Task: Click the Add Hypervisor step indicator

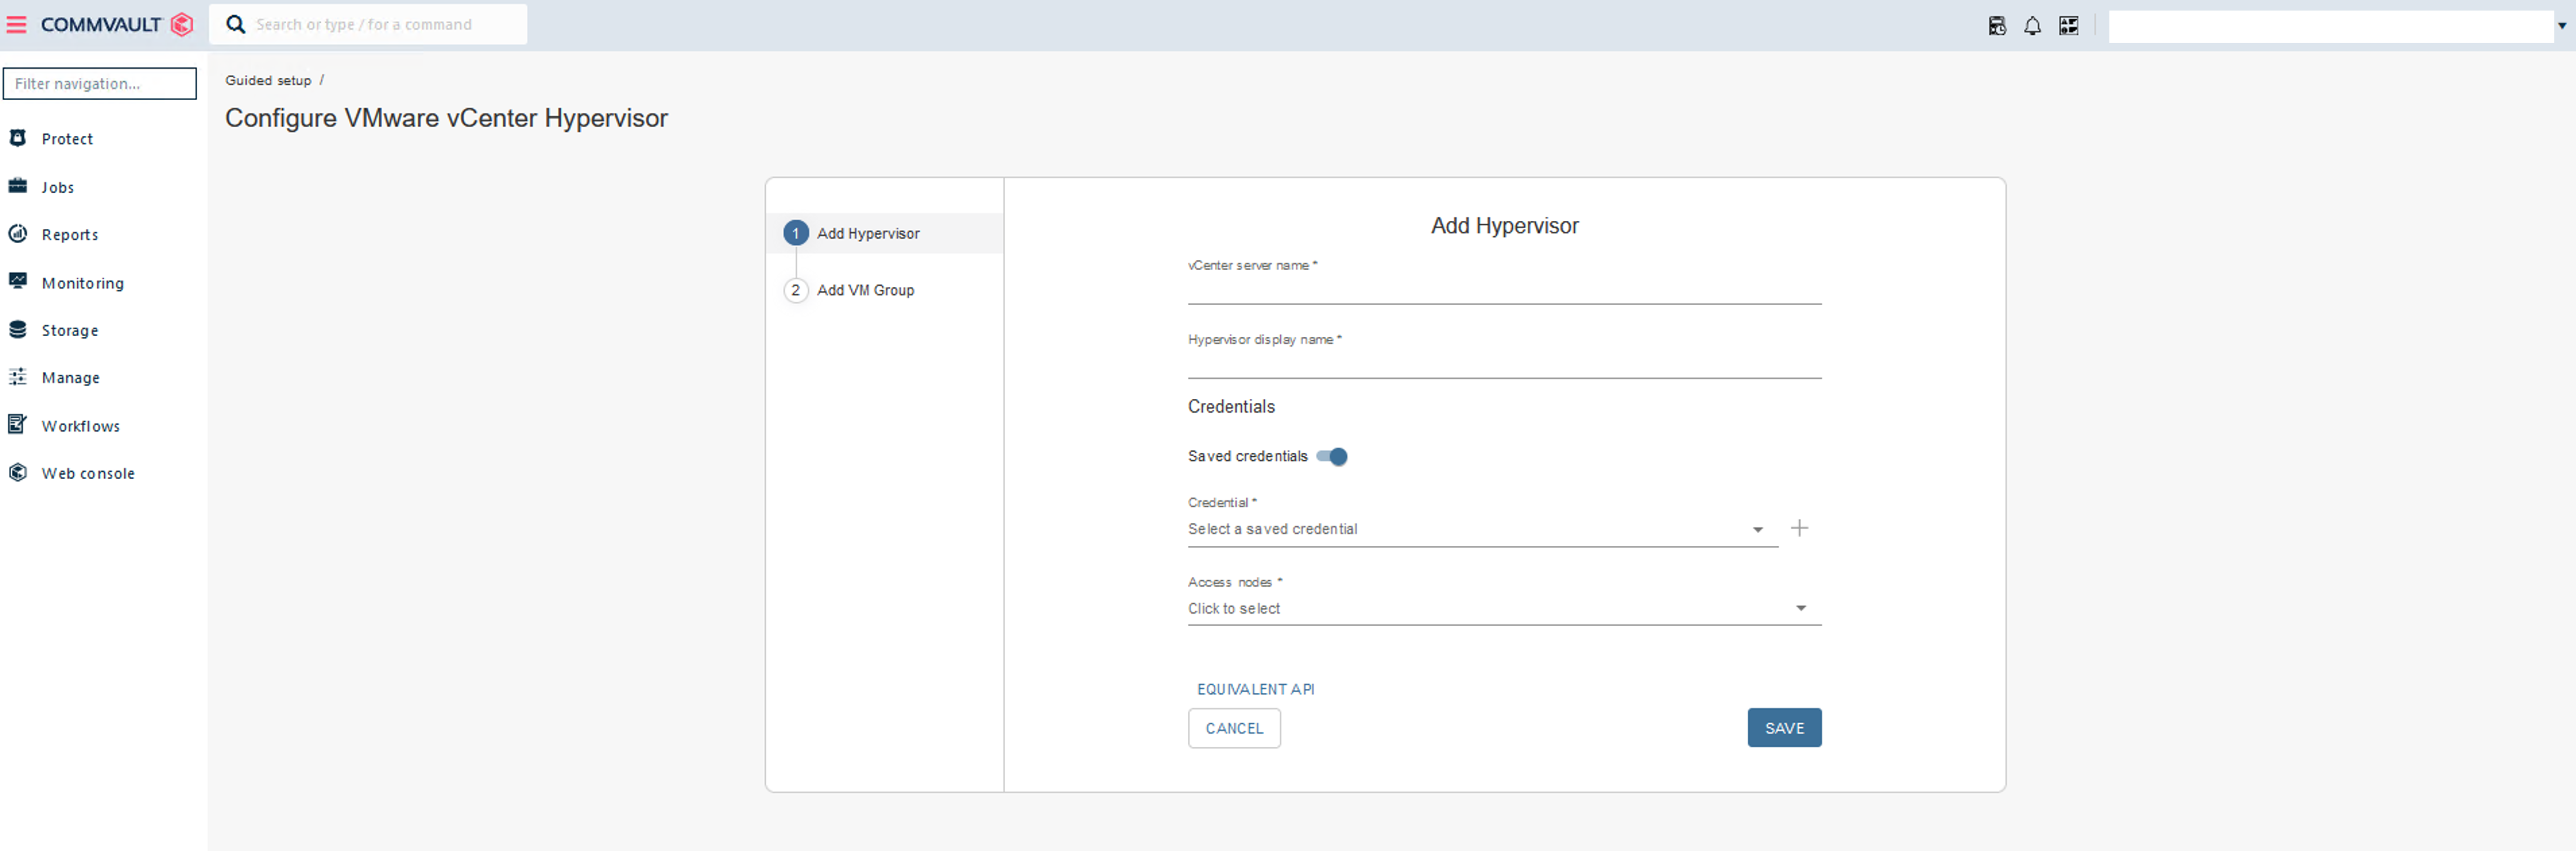Action: point(866,233)
